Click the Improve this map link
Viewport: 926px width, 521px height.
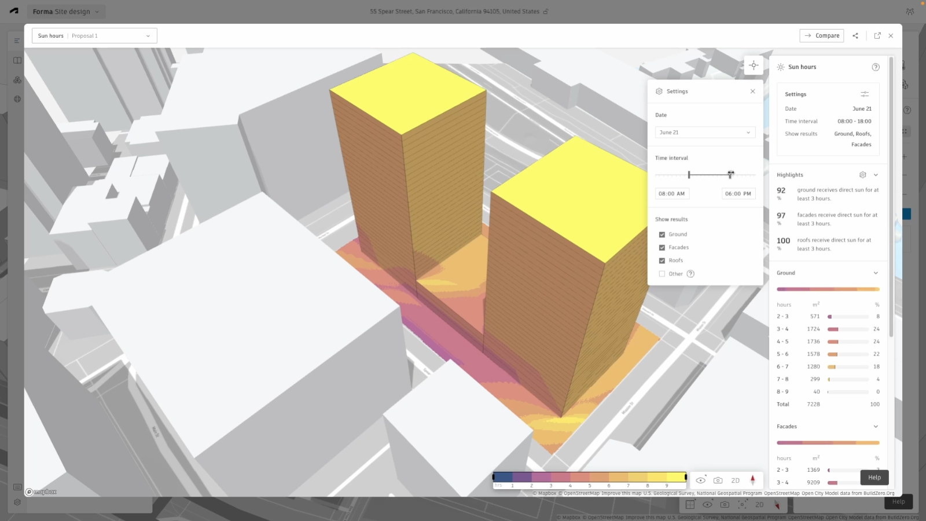point(622,493)
